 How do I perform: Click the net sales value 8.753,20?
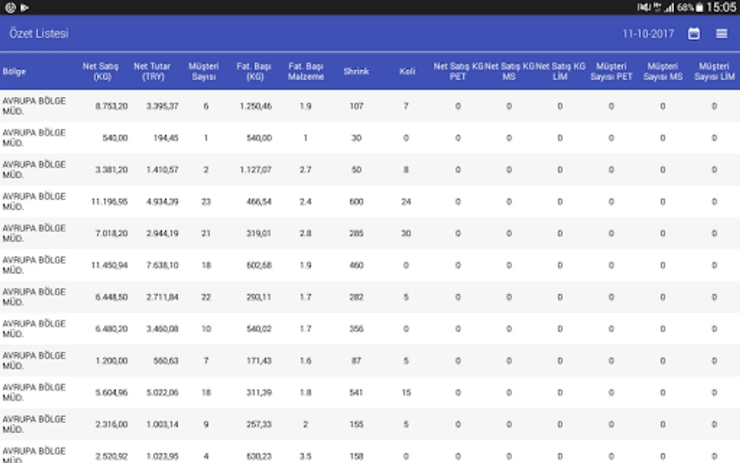pyautogui.click(x=112, y=106)
